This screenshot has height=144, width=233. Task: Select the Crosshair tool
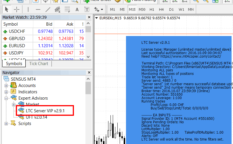[x=17, y=10]
